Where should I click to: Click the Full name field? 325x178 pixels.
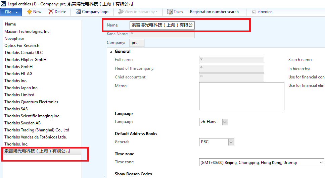(232, 60)
